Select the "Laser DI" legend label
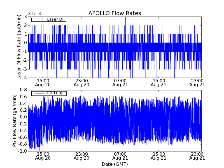 click(x=55, y=19)
